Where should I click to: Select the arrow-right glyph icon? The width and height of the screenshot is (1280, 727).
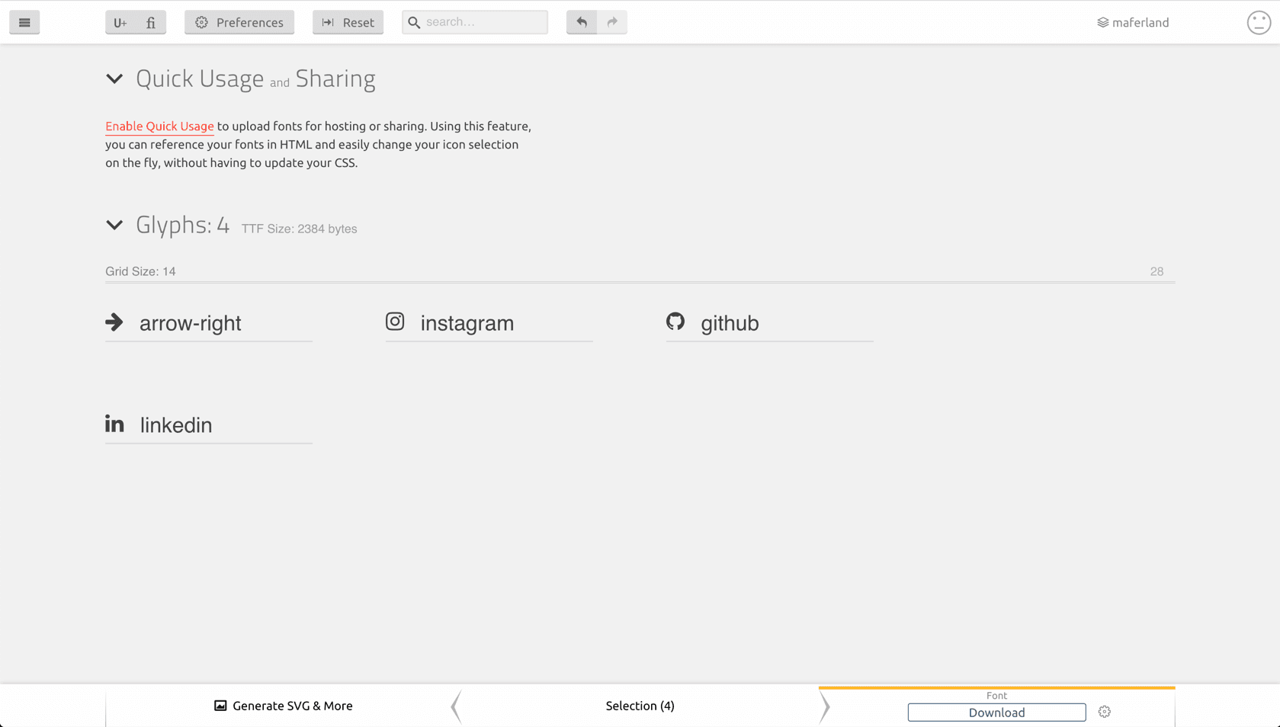(114, 322)
